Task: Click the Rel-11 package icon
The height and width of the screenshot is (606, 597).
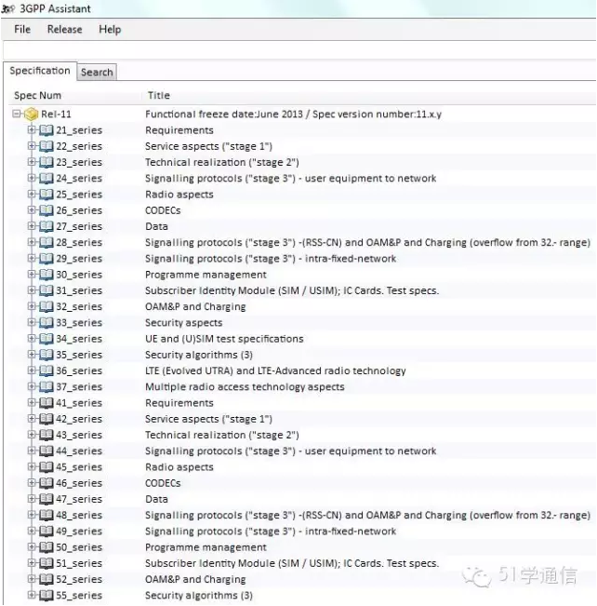Action: tap(31, 114)
